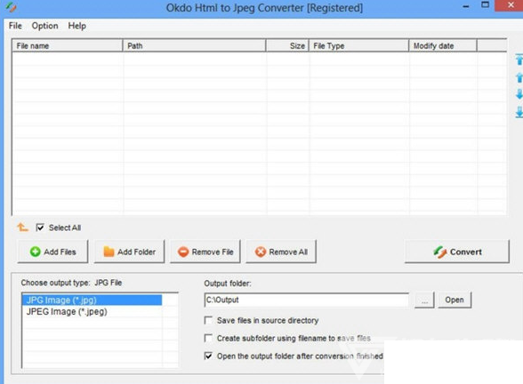Minimize the Okdo converter window

[466, 6]
